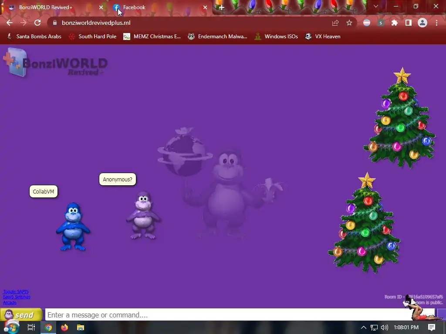Viewport: 446px width, 334px height.
Task: Open a new browser tab
Action: 222,7
